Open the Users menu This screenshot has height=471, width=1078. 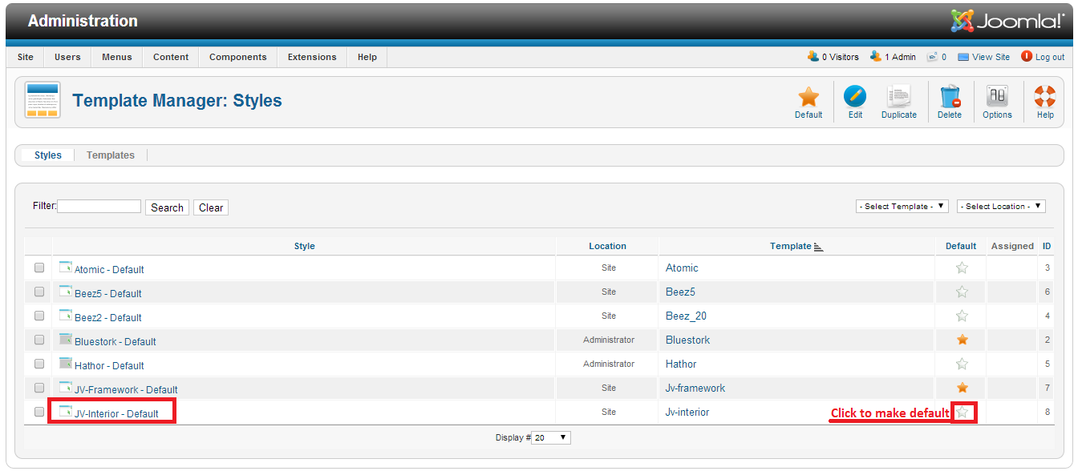(x=67, y=57)
